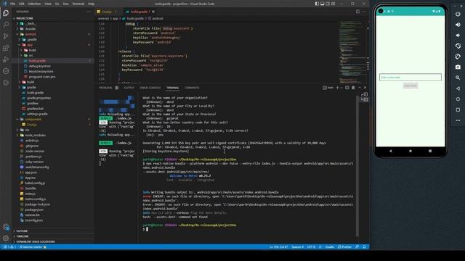465x261 pixels.
Task: Click the errors and warnings count in status bar
Action: tap(9, 246)
